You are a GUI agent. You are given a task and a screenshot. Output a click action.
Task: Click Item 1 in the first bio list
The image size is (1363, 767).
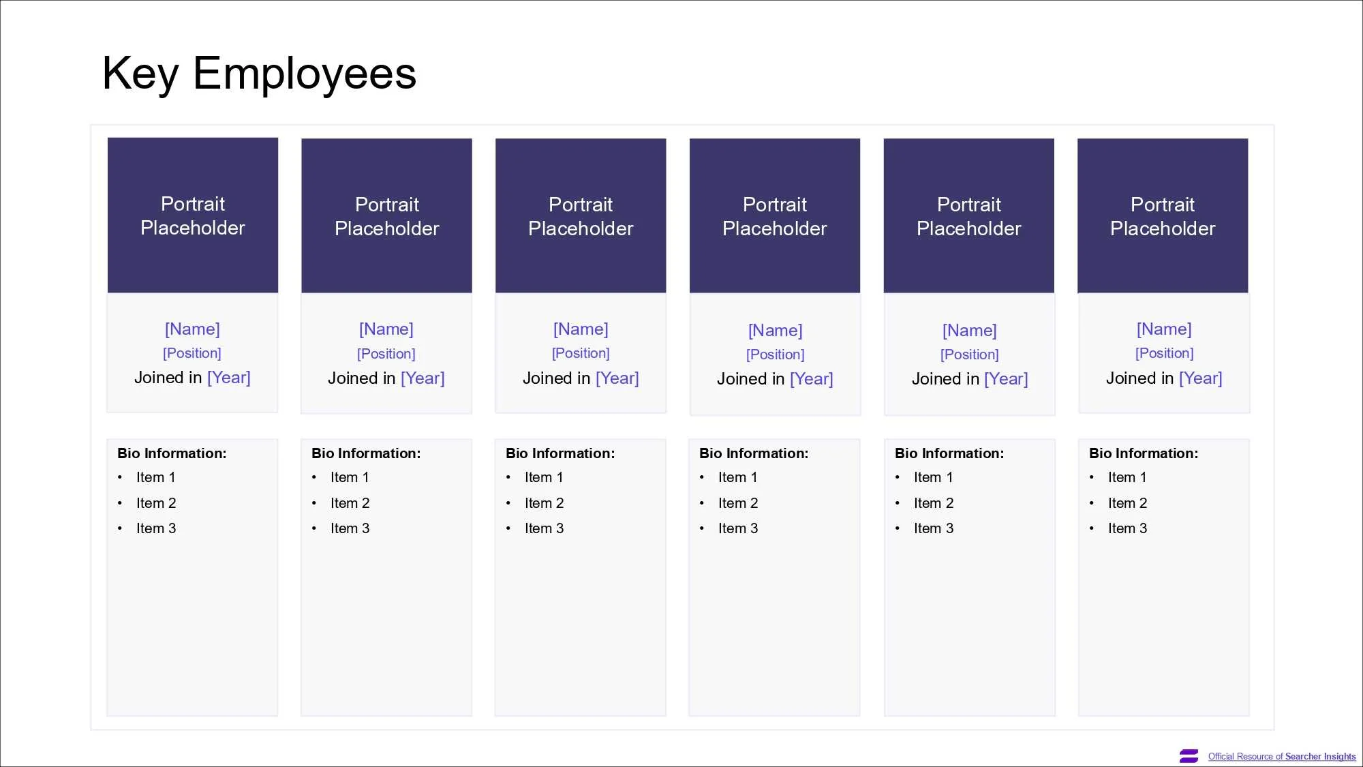pyautogui.click(x=156, y=477)
